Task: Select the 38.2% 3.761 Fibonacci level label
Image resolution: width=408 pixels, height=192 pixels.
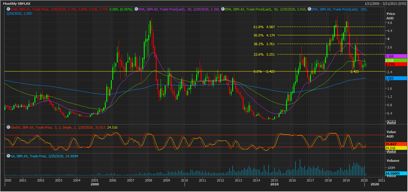Action: [x=264, y=44]
